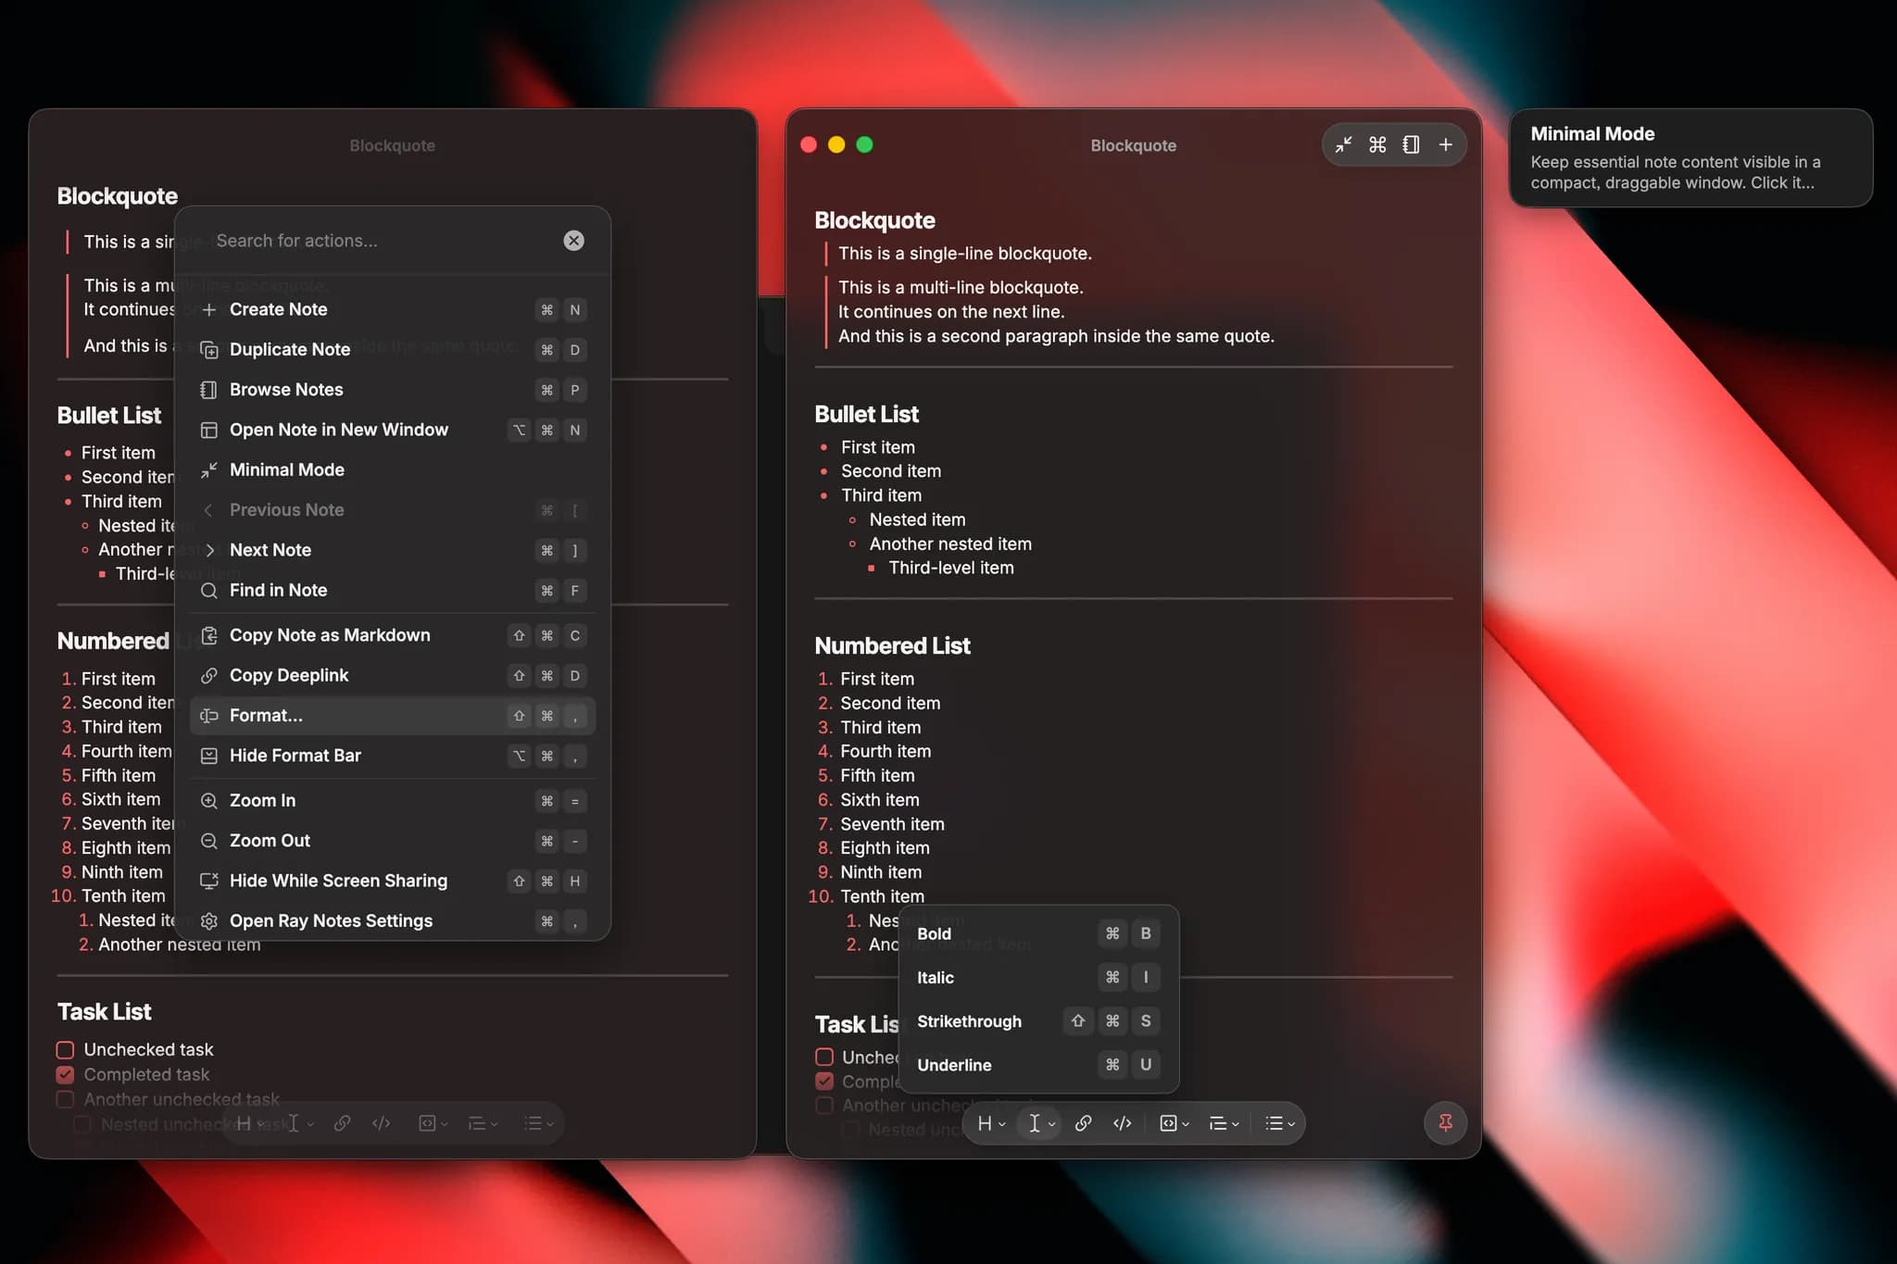The width and height of the screenshot is (1897, 1264).
Task: Select Minimal Mode from action list
Action: (x=393, y=469)
